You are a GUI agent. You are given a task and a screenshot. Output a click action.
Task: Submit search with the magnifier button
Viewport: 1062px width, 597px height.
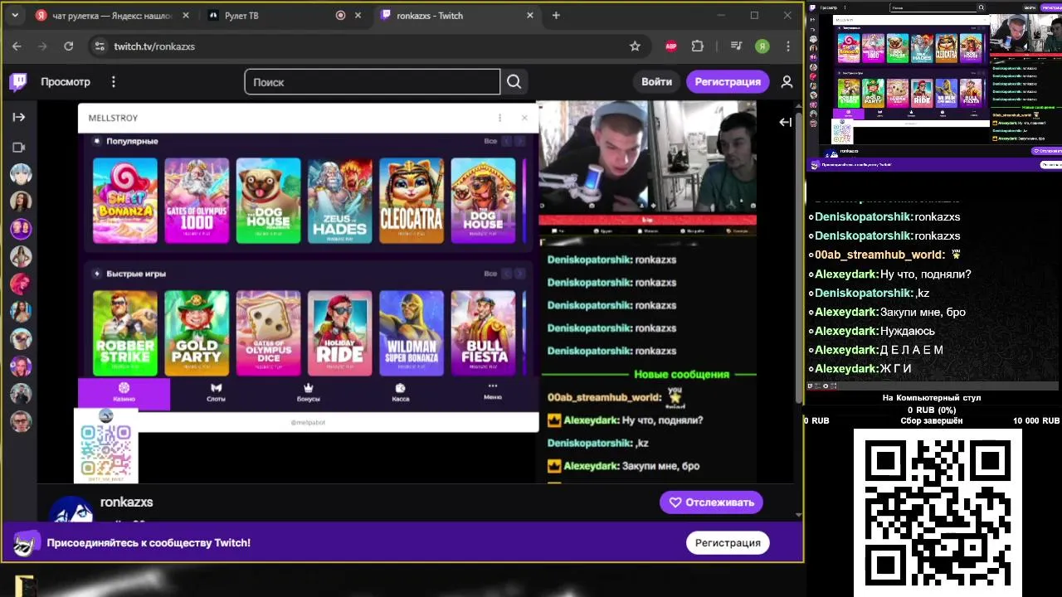(514, 81)
